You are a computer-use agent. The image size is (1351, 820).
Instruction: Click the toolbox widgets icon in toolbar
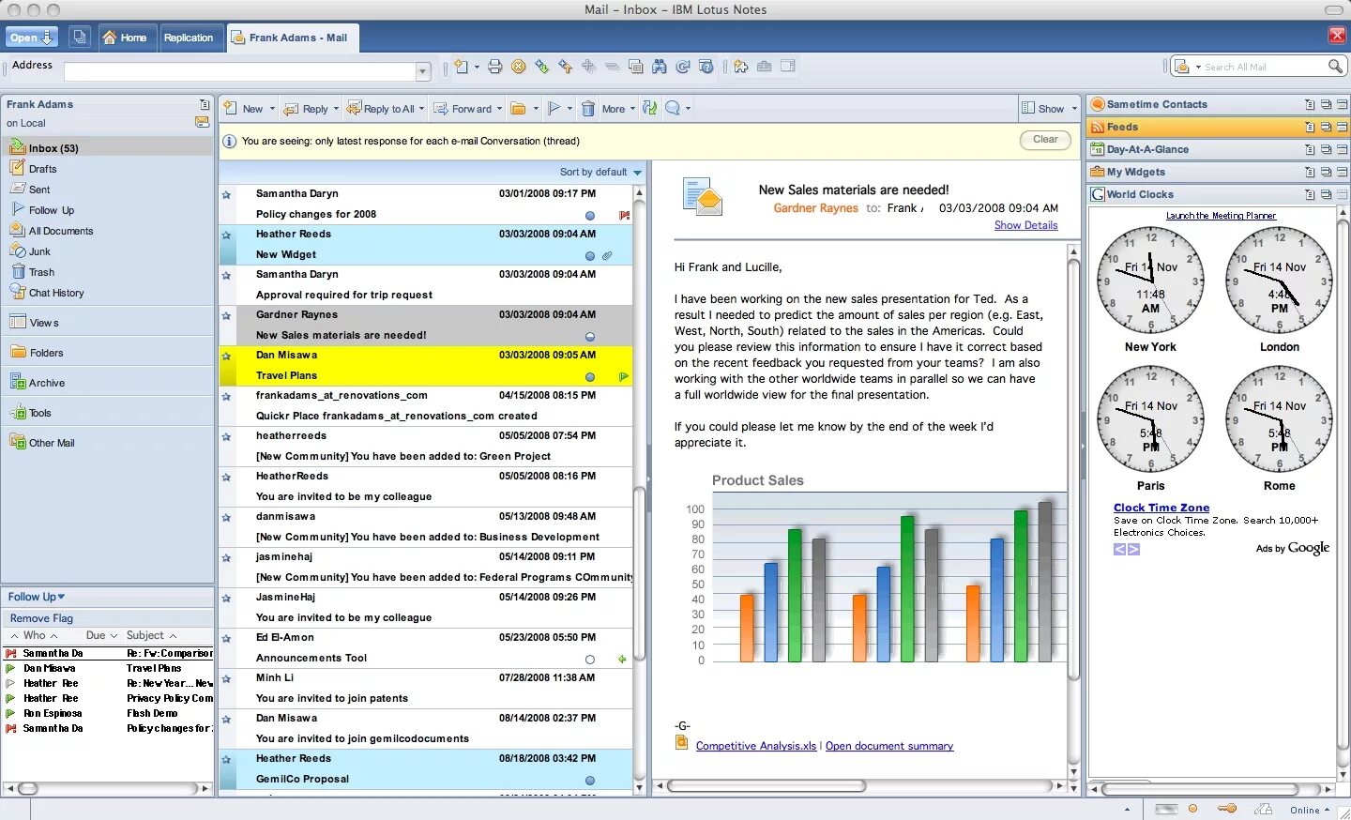click(x=765, y=67)
